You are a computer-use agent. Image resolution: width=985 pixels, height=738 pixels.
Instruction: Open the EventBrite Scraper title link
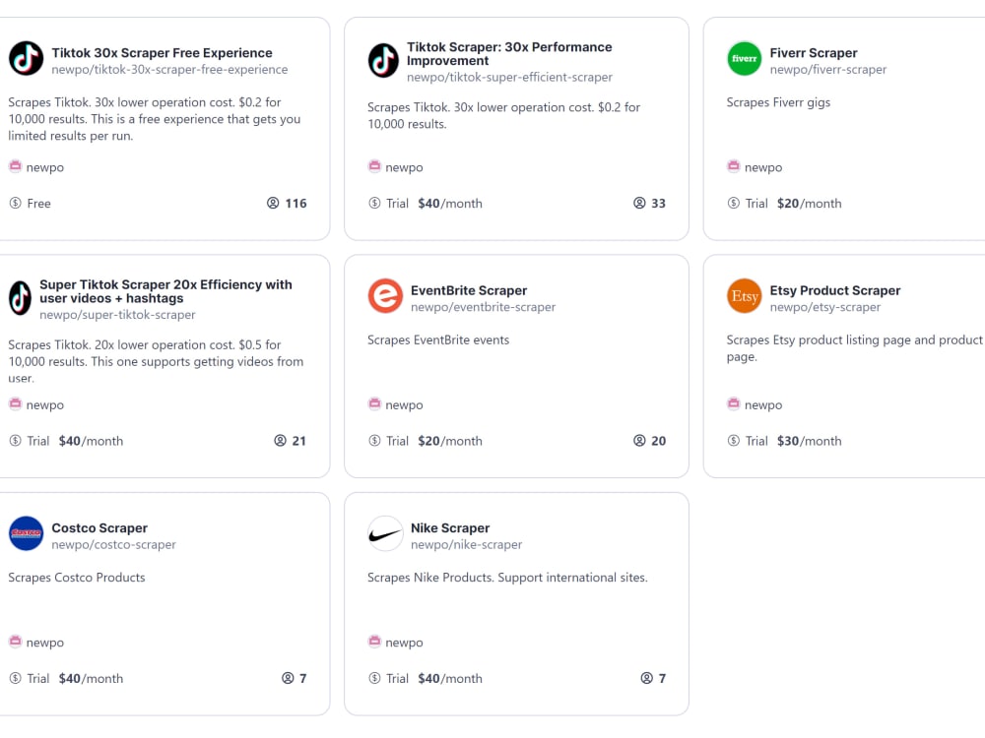pos(469,290)
